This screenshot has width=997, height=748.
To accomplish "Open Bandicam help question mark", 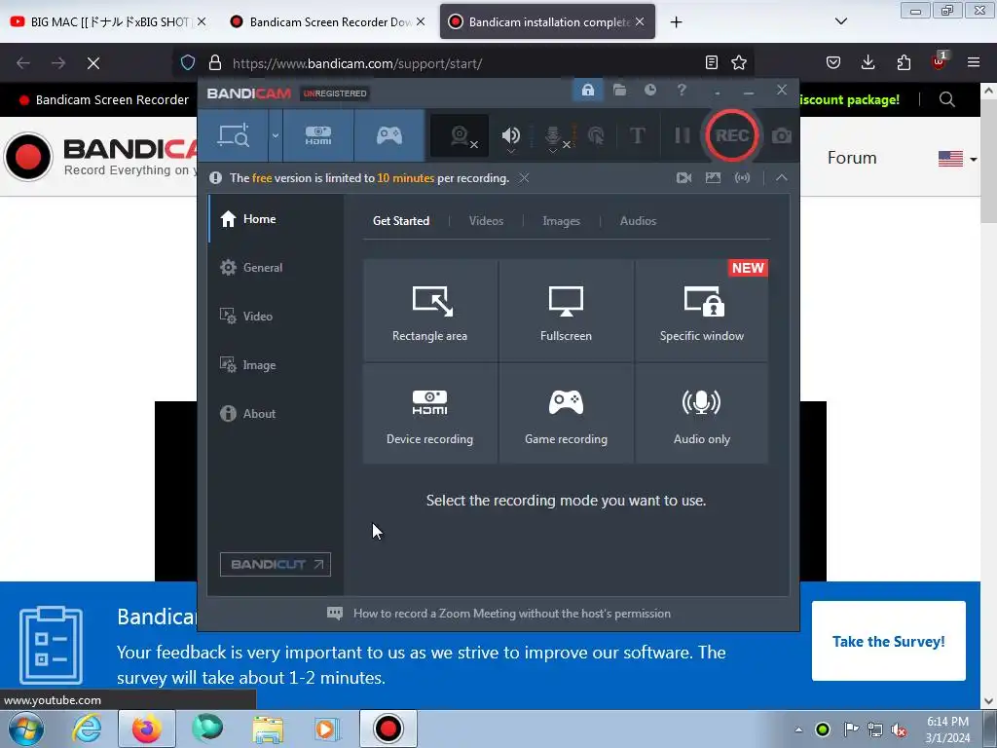I will coord(682,90).
